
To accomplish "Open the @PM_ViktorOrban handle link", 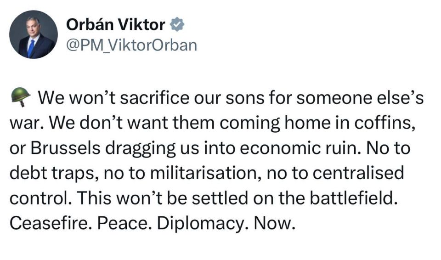I will 132,45.
